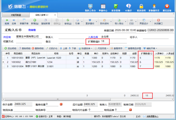Click 应用中心 status bar entry
Image resolution: width=176 pixels, height=120 pixels.
18,117
